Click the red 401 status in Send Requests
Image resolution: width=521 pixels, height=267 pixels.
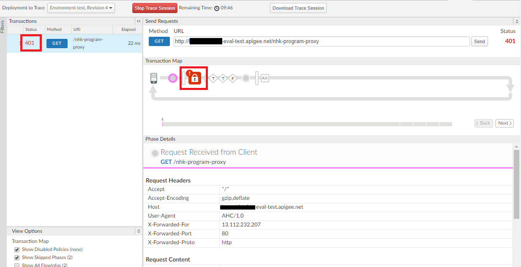(x=510, y=41)
